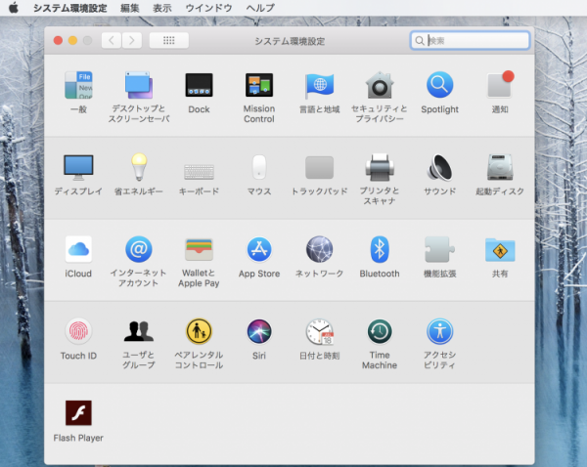
Task: Open 言語と地域 preferences
Action: (319, 86)
